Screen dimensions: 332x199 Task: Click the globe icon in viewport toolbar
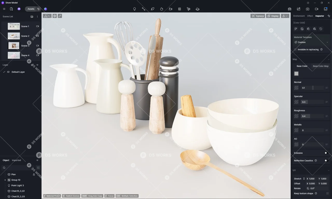pos(55,16)
